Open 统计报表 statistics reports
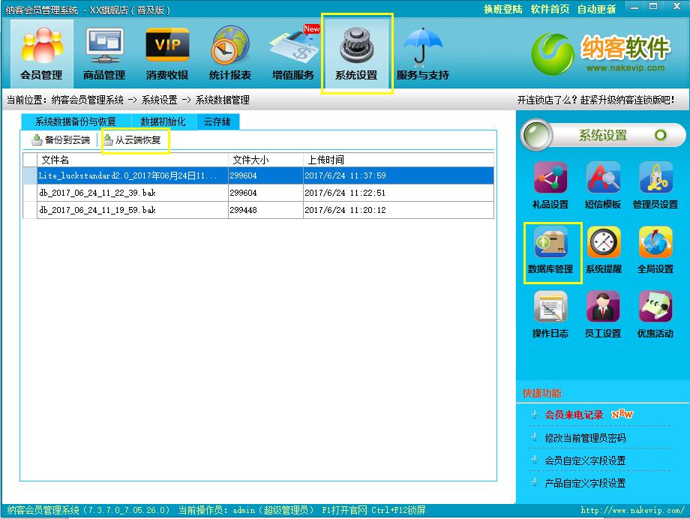The width and height of the screenshot is (690, 519). pyautogui.click(x=230, y=54)
